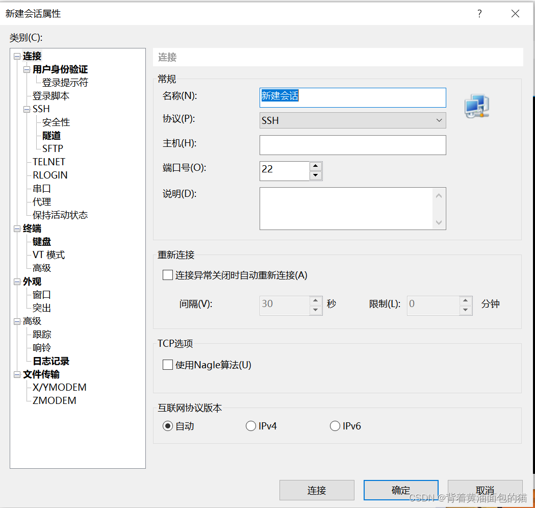Decrease the 端口号 value with down arrow

[316, 175]
